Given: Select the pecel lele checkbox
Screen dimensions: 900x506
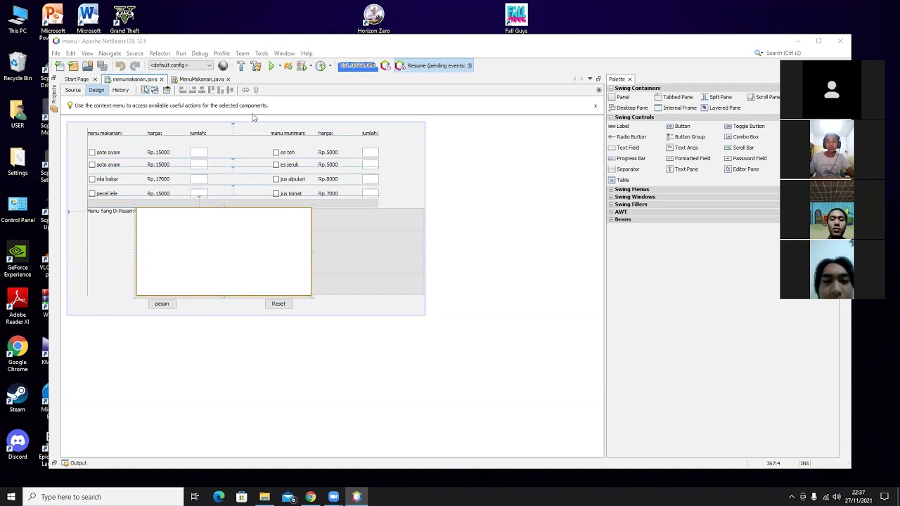Looking at the screenshot, I should [x=92, y=193].
